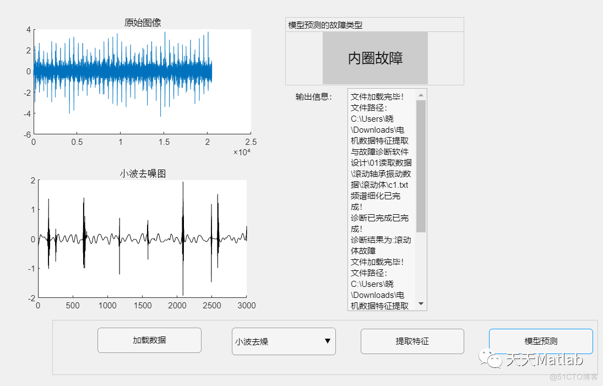Click the output list scroll-down arrow
The image size is (603, 386).
click(x=421, y=304)
